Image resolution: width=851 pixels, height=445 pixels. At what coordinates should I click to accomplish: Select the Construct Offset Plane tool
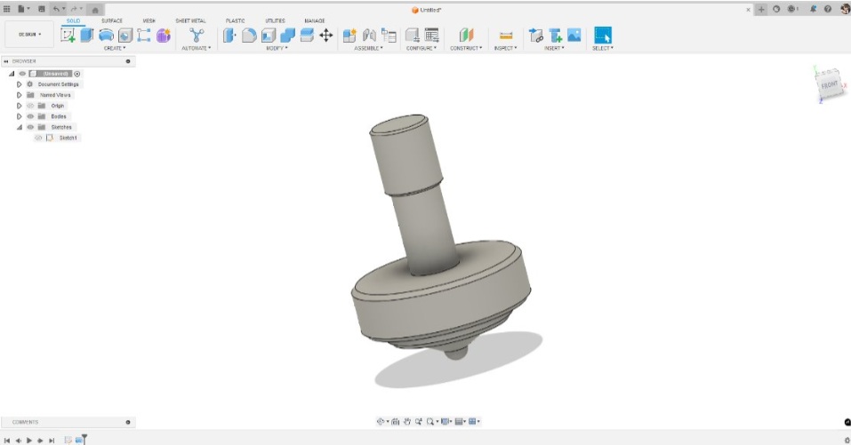[466, 36]
